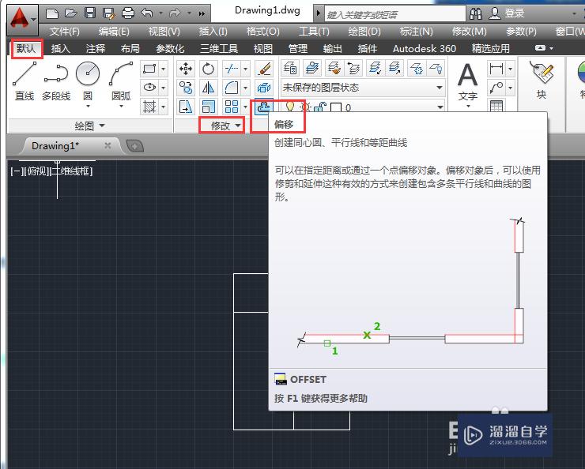
Task: Open the Format (格式) menu
Action: (x=262, y=32)
